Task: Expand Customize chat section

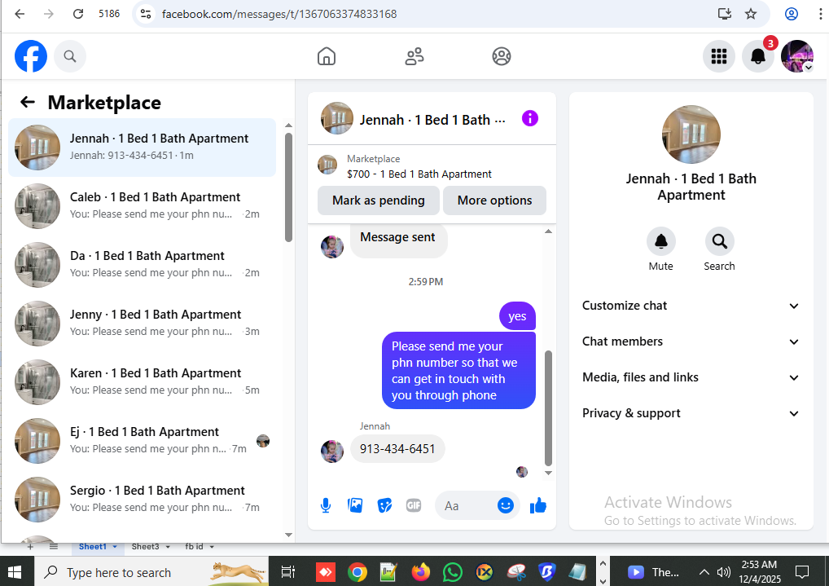Action: click(x=691, y=306)
